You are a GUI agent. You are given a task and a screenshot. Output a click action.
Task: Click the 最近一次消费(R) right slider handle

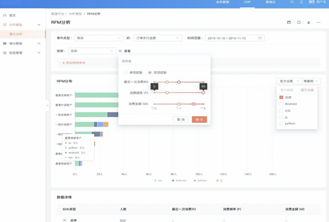(178, 82)
